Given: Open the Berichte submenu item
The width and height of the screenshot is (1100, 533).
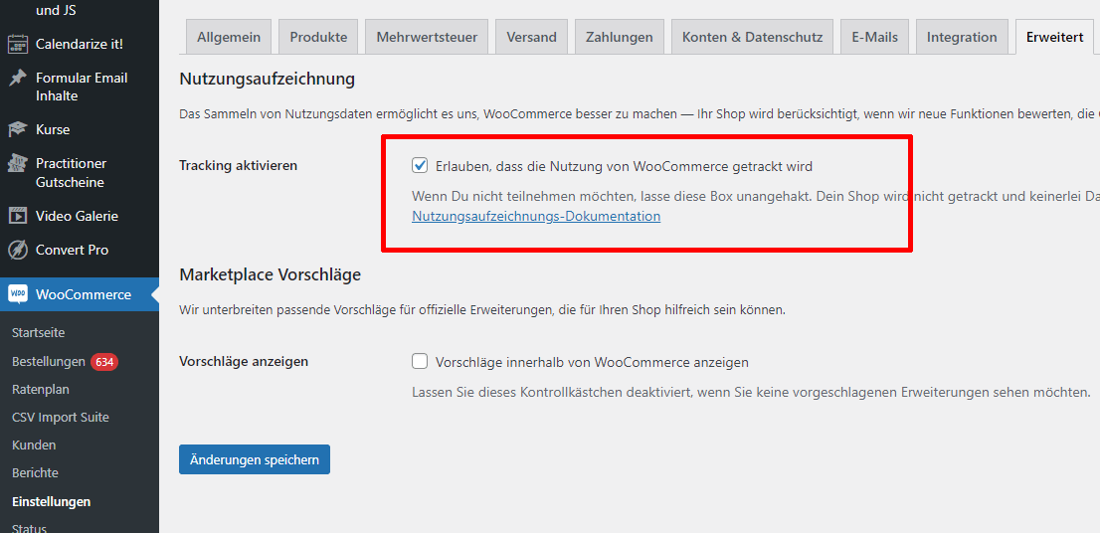Looking at the screenshot, I should pos(35,473).
